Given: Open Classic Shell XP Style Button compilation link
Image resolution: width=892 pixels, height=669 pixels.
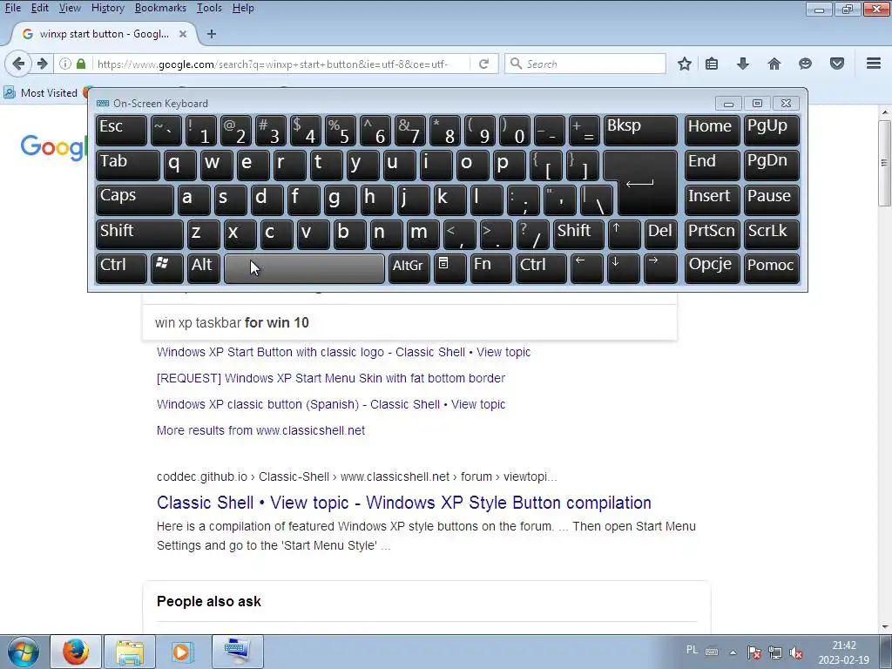Looking at the screenshot, I should click(x=404, y=503).
